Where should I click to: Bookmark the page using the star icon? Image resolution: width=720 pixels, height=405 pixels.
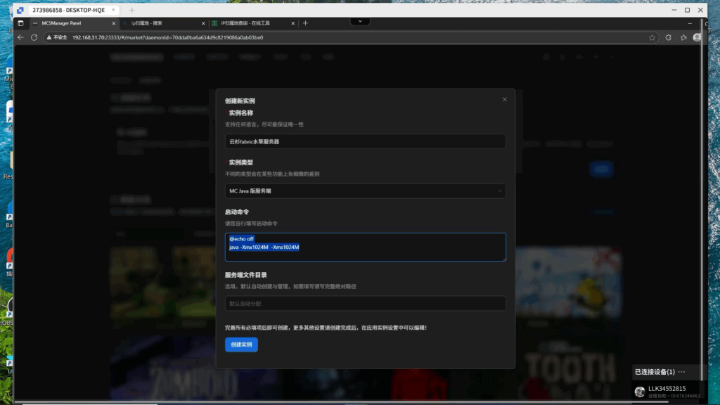(x=652, y=37)
